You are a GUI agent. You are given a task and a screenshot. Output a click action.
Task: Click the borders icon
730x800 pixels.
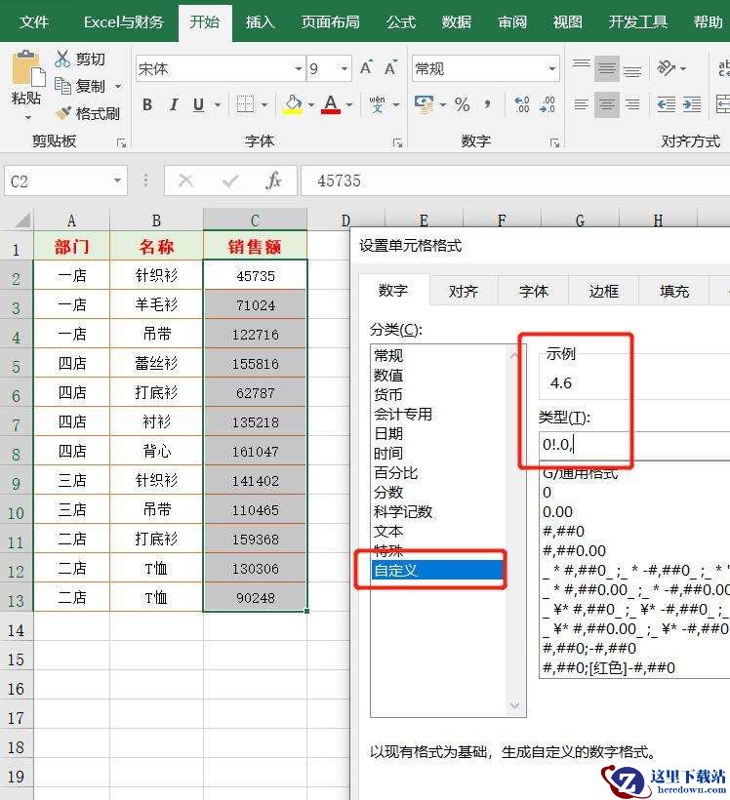pos(246,104)
